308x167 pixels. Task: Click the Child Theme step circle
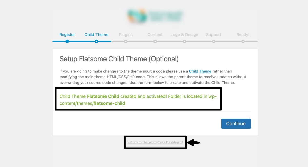pos(96,41)
